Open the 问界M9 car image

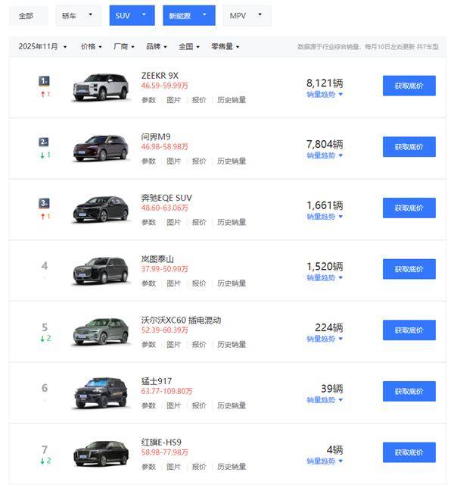(101, 148)
